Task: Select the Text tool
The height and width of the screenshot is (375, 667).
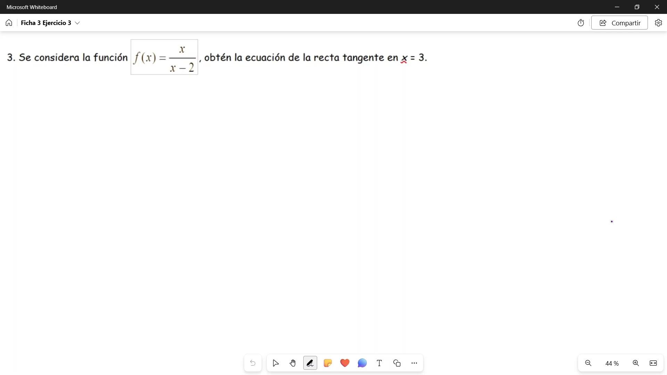Action: coord(379,363)
